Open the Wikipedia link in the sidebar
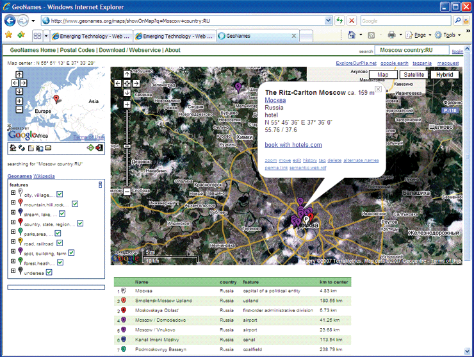This screenshot has height=357, width=474. pos(44,176)
